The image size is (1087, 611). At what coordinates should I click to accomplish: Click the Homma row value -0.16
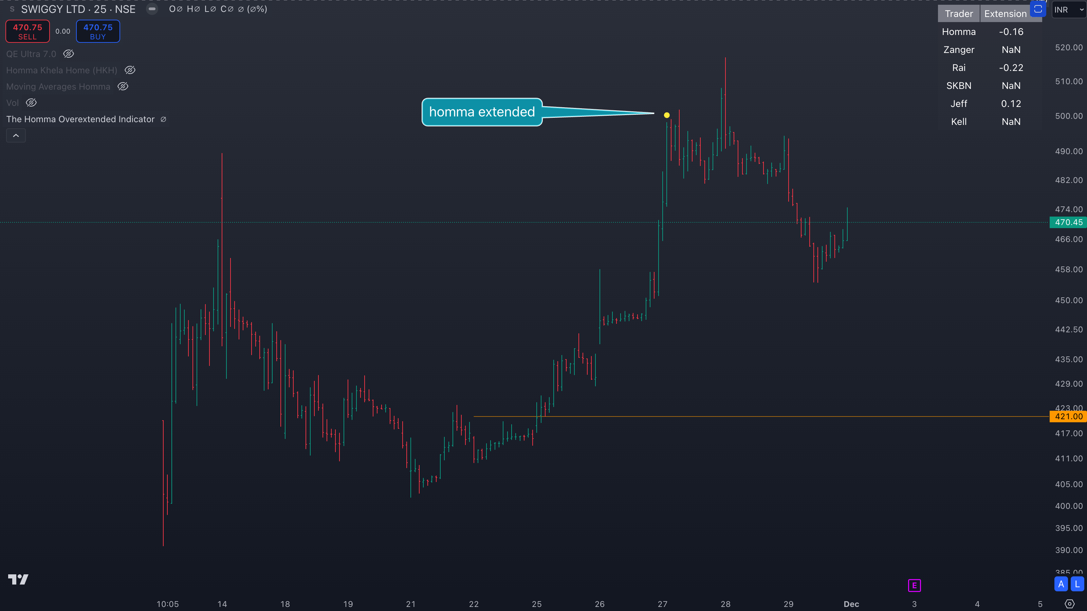click(1011, 32)
